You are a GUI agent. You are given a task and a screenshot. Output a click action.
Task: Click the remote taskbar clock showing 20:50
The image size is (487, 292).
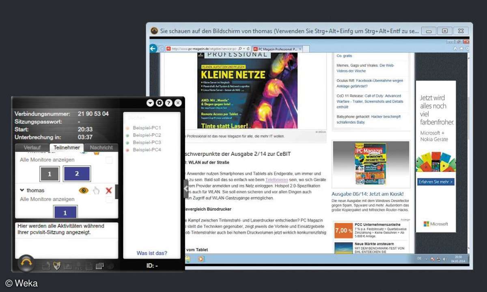(458, 259)
